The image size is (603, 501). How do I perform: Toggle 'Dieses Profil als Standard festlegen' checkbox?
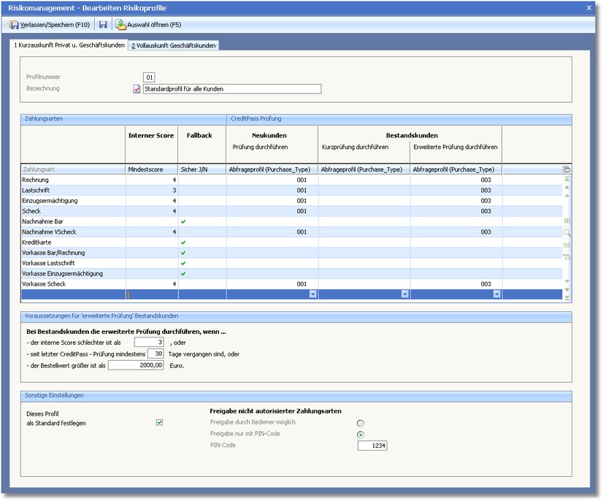coord(160,422)
